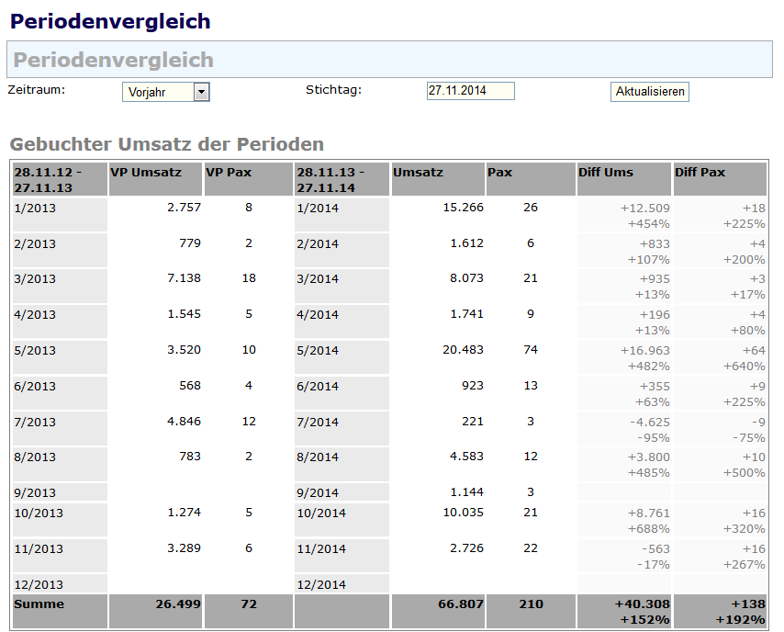Select the 1/2013 row label
The image size is (784, 632).
37,209
